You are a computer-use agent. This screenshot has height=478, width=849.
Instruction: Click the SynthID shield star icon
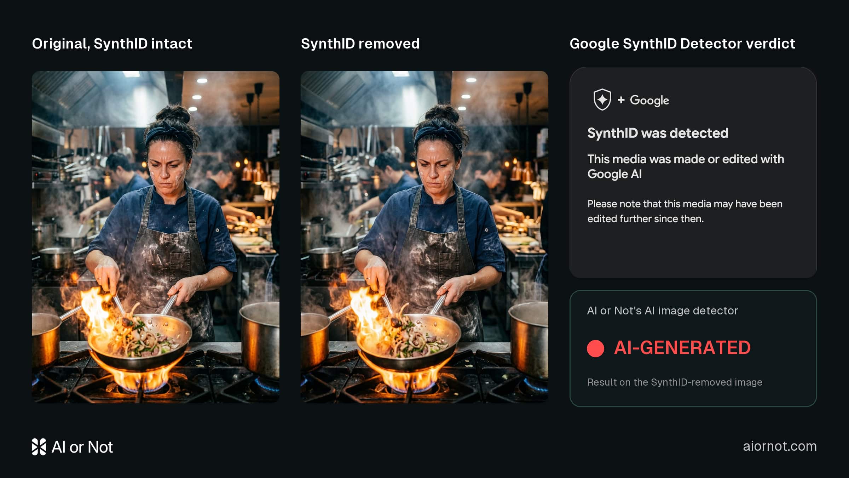pos(602,99)
